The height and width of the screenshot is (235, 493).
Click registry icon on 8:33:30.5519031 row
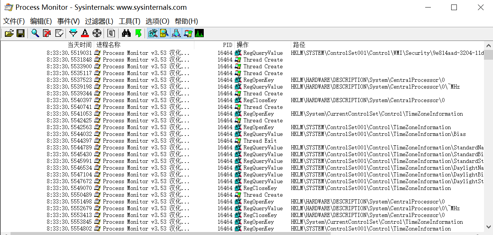[x=238, y=53]
